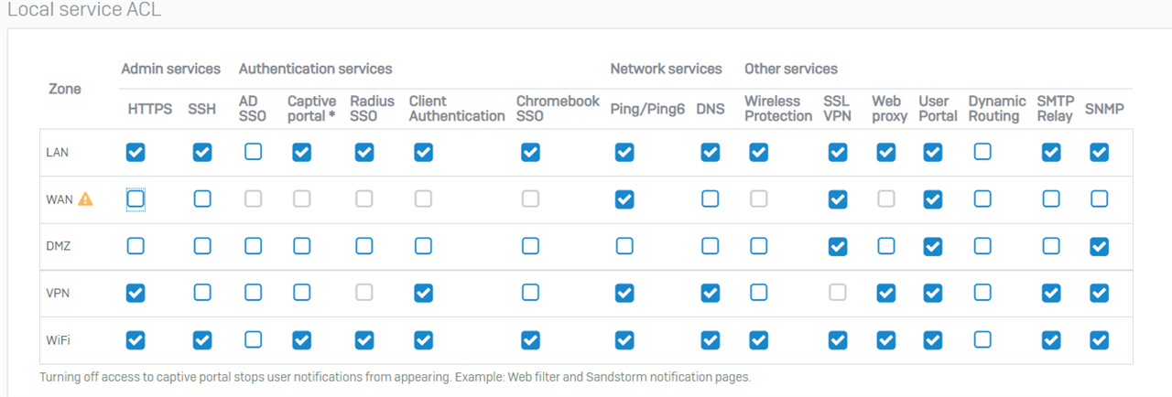Turn off SNMP for DMZ zone

pos(1100,246)
